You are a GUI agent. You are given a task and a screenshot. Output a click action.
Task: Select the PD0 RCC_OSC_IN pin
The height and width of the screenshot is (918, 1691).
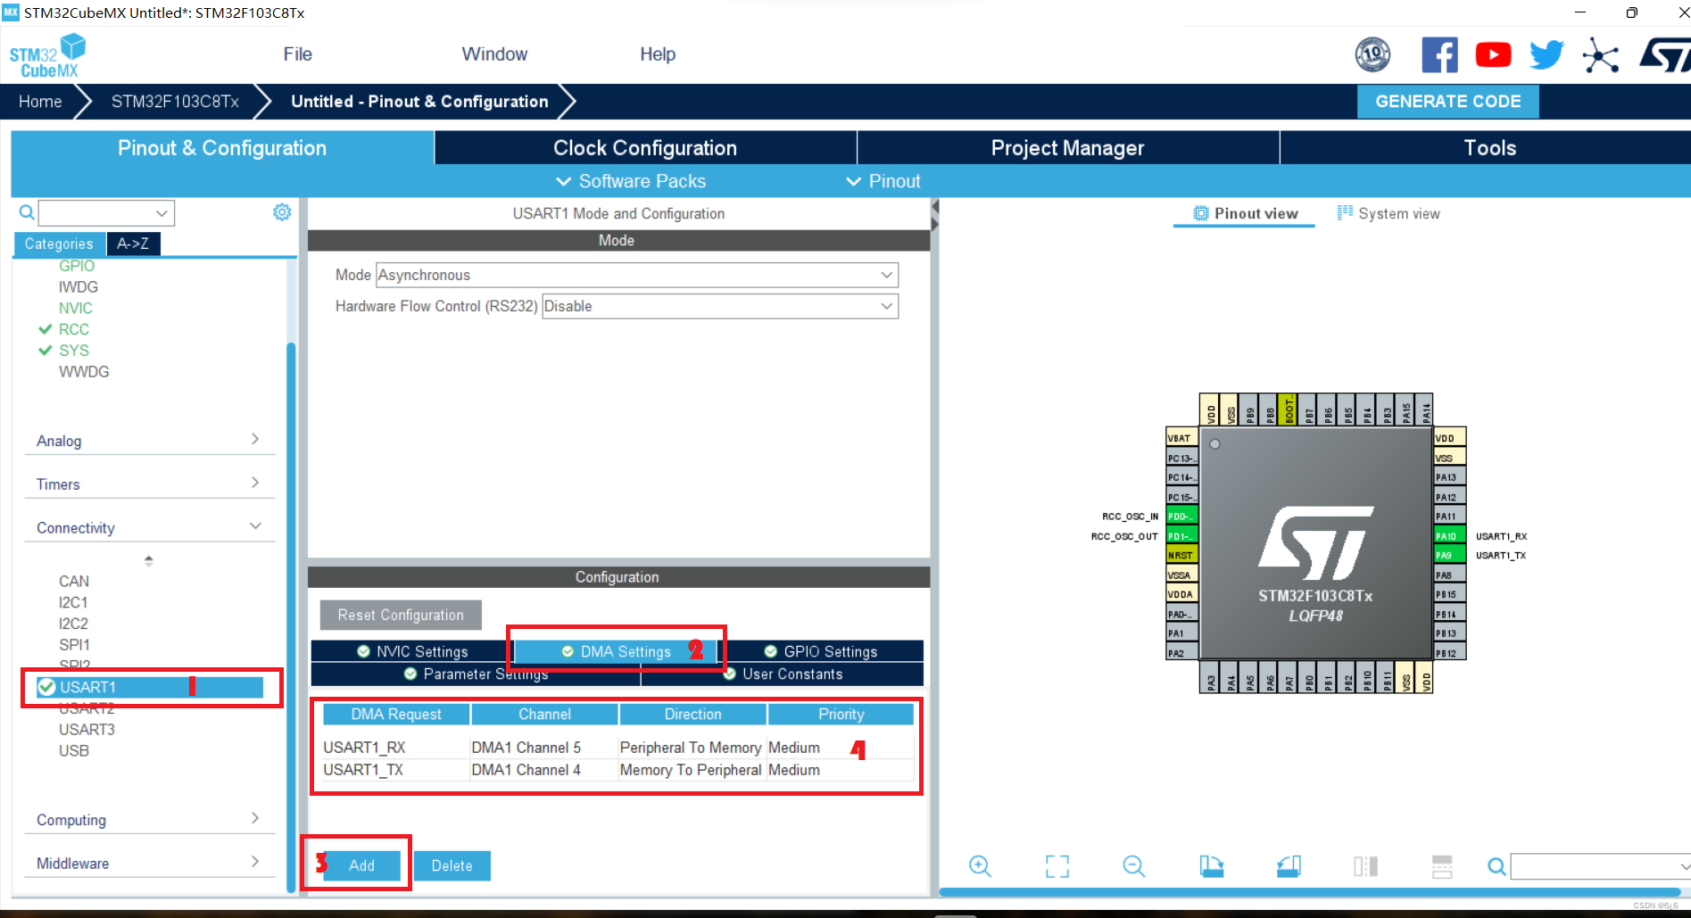pyautogui.click(x=1181, y=517)
